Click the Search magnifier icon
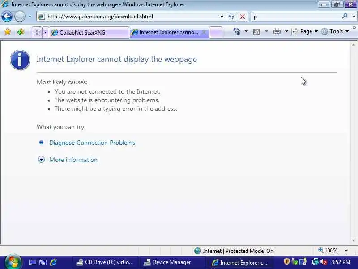This screenshot has width=358, height=269. pos(345,16)
